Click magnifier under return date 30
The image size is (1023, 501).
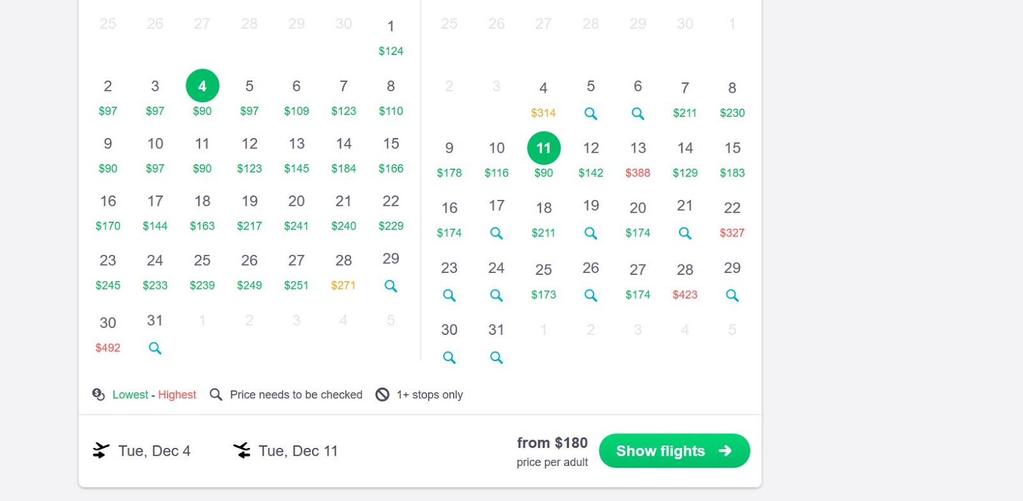click(449, 358)
